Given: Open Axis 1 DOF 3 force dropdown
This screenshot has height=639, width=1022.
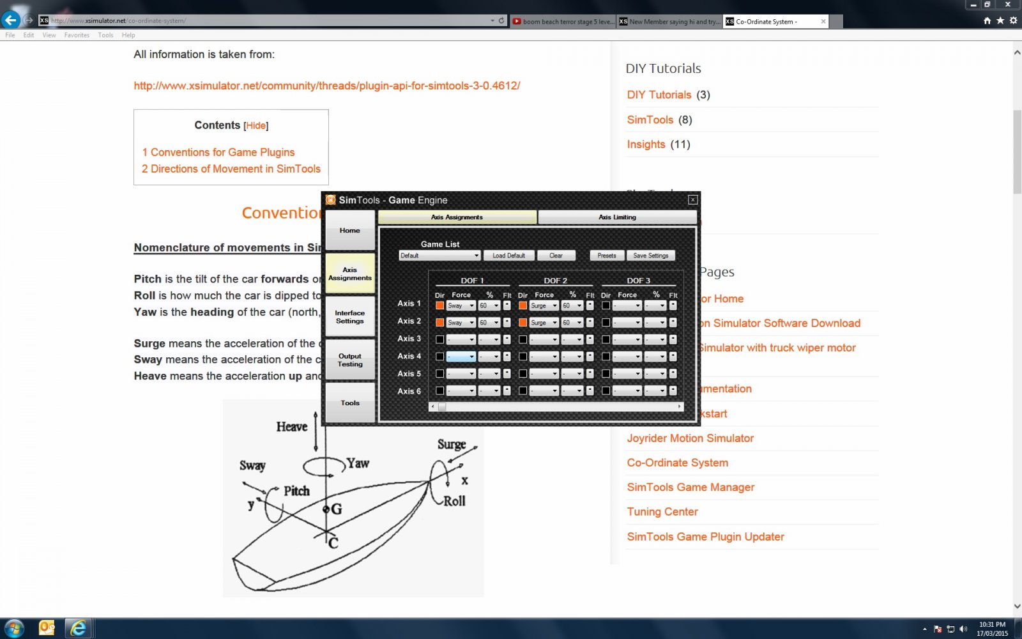Looking at the screenshot, I should pos(627,305).
